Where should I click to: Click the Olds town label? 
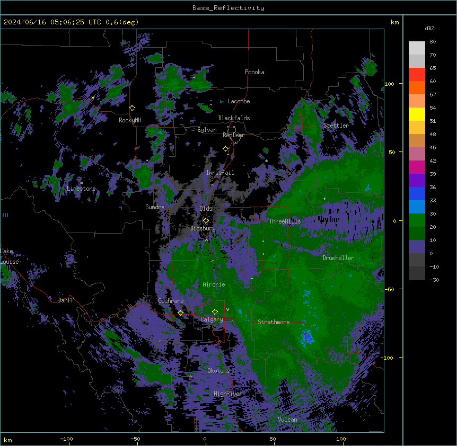click(x=206, y=209)
